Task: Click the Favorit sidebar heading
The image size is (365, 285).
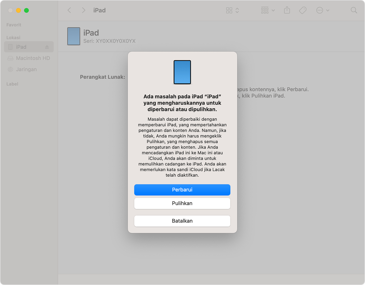Action: point(14,25)
